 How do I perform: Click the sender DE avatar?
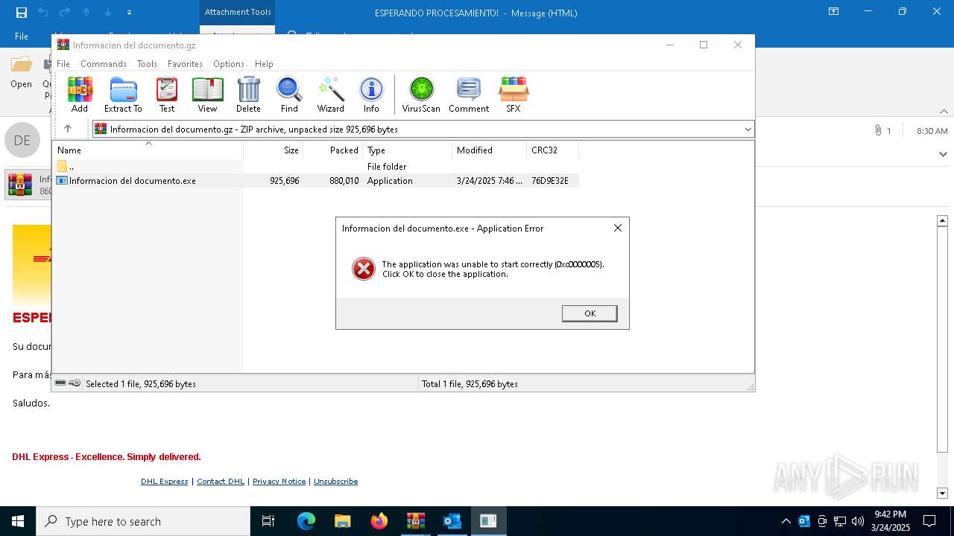(x=22, y=140)
